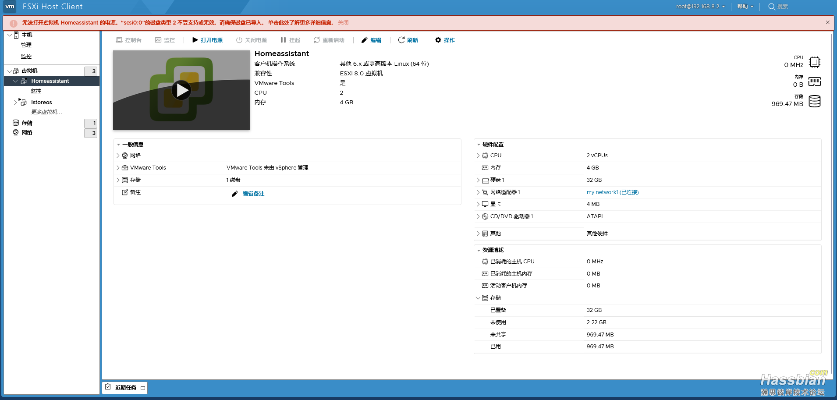Screen dimensions: 837x400
Task: Expand the 网络适配器 1 row
Action: (478, 192)
